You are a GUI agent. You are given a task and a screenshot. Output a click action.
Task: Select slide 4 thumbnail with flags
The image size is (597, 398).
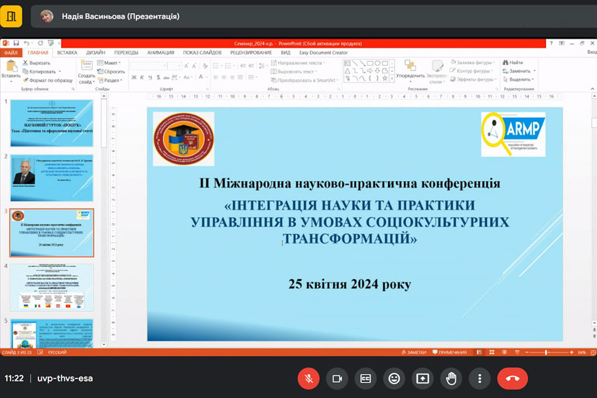[52, 287]
